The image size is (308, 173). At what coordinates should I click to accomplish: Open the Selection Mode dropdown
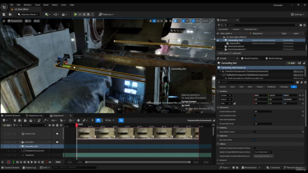click(28, 14)
